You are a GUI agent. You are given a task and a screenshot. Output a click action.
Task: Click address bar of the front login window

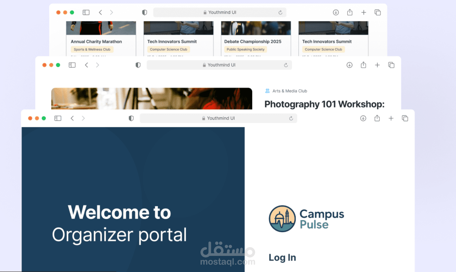point(218,118)
